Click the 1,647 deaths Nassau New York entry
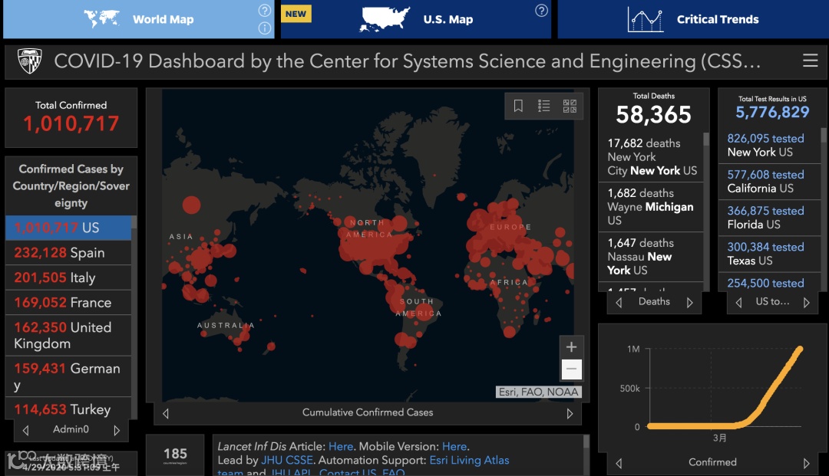829x476 pixels. (x=651, y=257)
